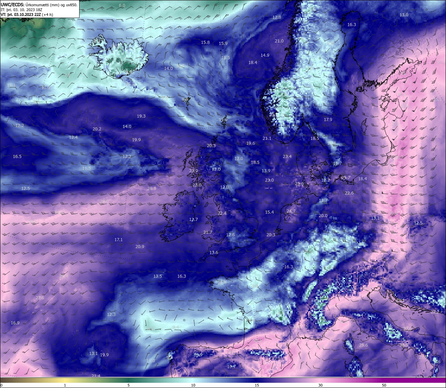Click the 21.7 value label

208,232
